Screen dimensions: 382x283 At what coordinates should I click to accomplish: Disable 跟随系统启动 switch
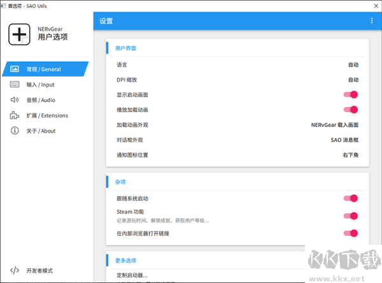tap(351, 198)
